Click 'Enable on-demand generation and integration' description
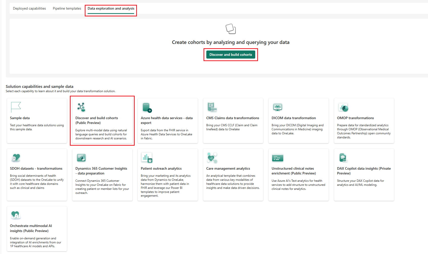428x254 pixels. tap(36, 242)
